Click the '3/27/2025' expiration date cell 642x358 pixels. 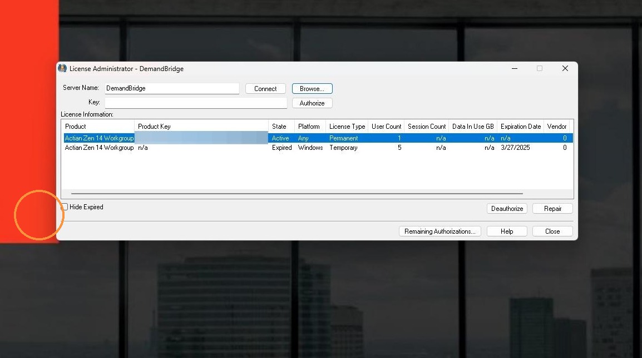pyautogui.click(x=515, y=148)
